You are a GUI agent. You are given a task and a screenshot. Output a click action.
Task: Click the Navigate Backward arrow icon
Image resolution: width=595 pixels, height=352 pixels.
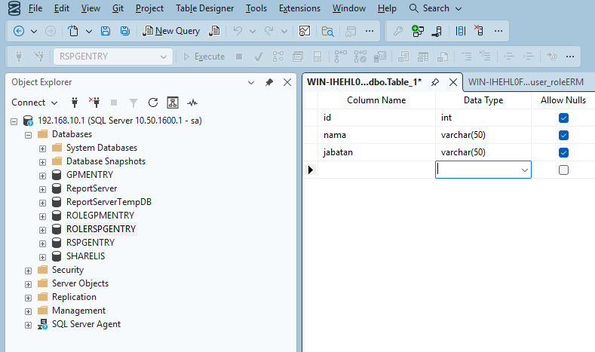(19, 31)
